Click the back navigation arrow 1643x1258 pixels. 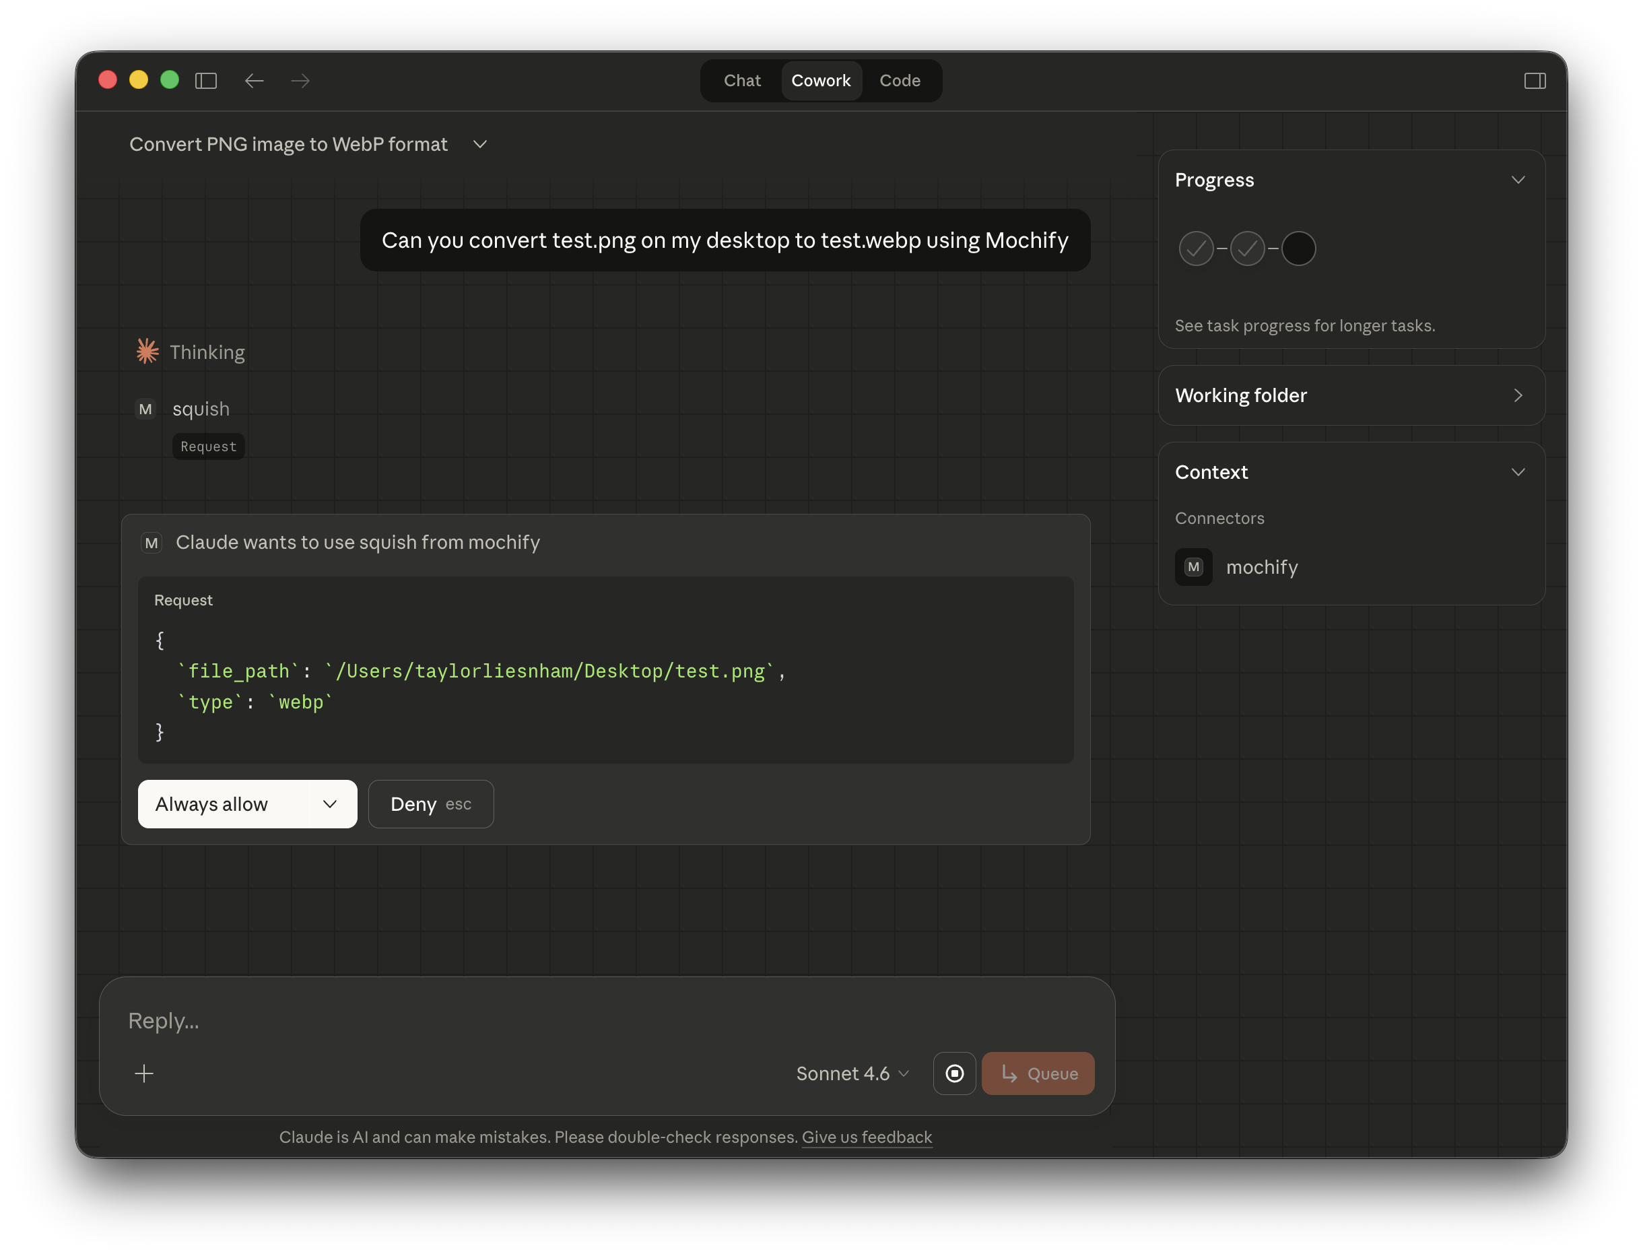coord(255,81)
